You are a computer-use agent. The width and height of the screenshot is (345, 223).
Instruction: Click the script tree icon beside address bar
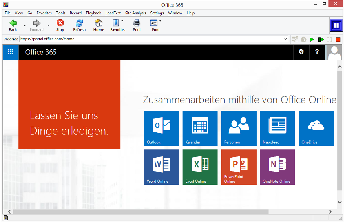tap(295, 40)
